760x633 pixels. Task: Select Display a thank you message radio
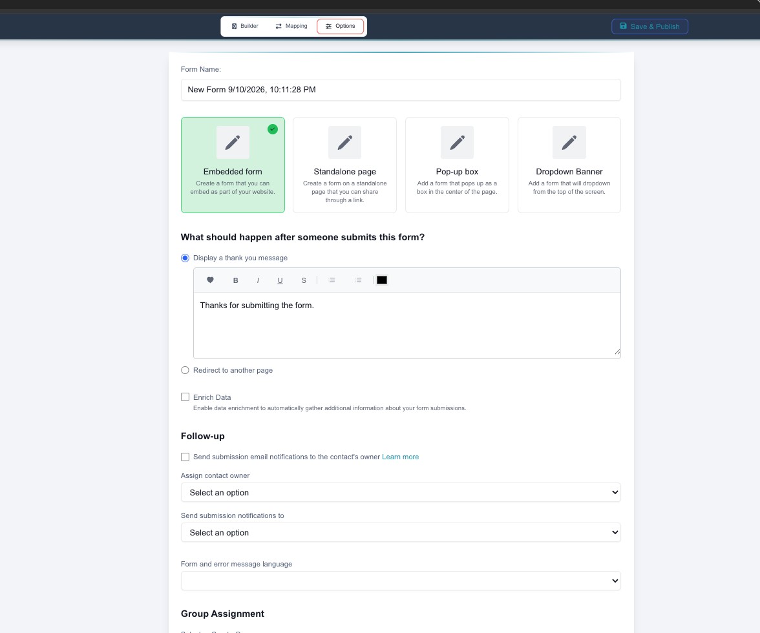185,258
